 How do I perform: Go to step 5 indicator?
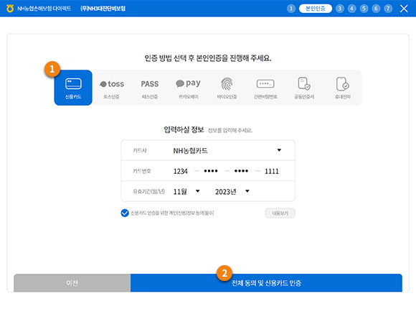click(364, 9)
